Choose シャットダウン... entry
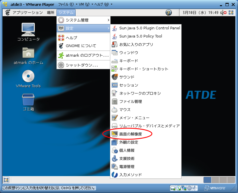The image size is (238, 193). 84,65
